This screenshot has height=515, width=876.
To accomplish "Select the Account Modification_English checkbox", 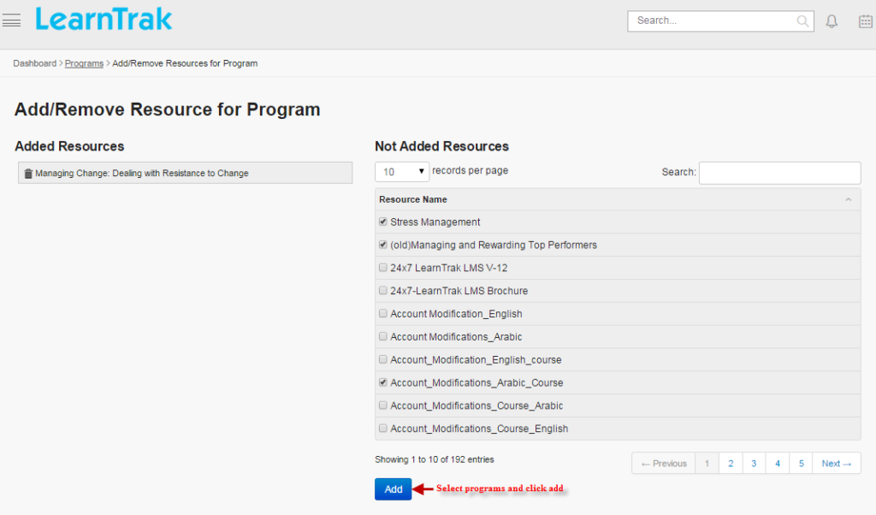I will (x=383, y=314).
